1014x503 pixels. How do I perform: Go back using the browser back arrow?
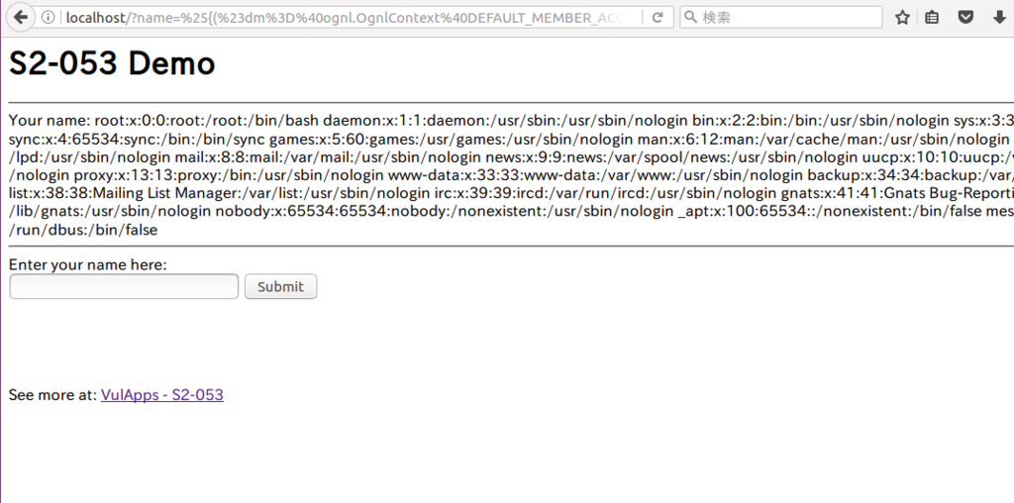(20, 17)
